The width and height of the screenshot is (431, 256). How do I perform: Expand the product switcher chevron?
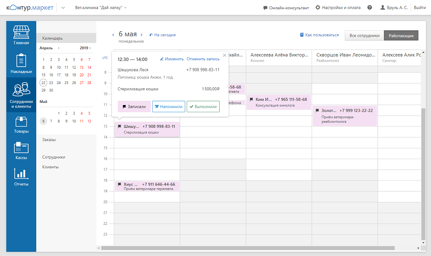coord(63,8)
